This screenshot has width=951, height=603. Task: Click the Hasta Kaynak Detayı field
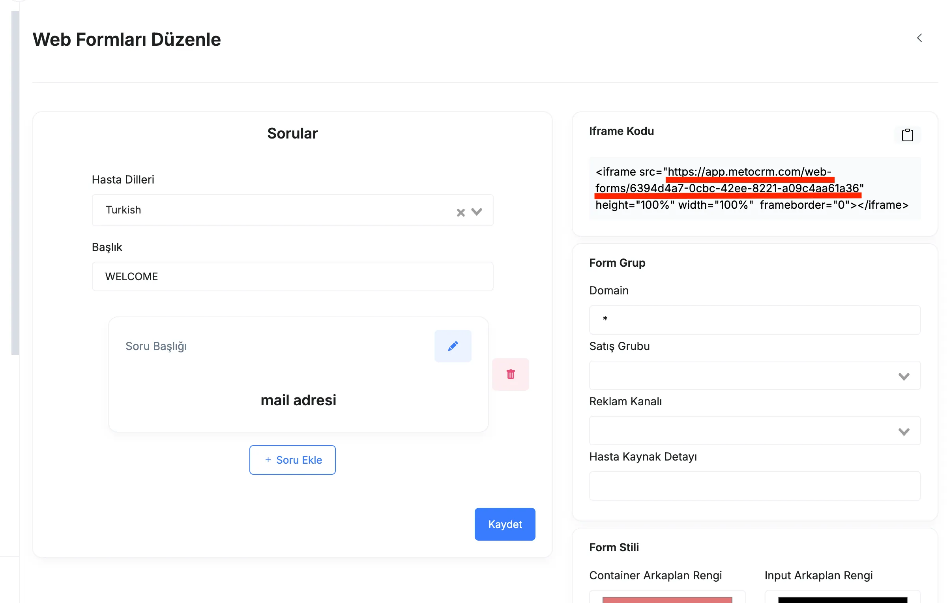click(x=754, y=486)
